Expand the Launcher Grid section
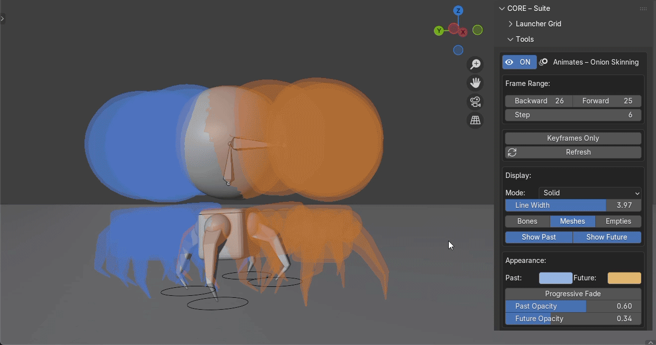Image resolution: width=656 pixels, height=345 pixels. tap(538, 24)
